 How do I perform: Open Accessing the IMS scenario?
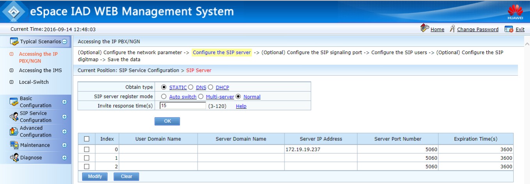coord(41,71)
